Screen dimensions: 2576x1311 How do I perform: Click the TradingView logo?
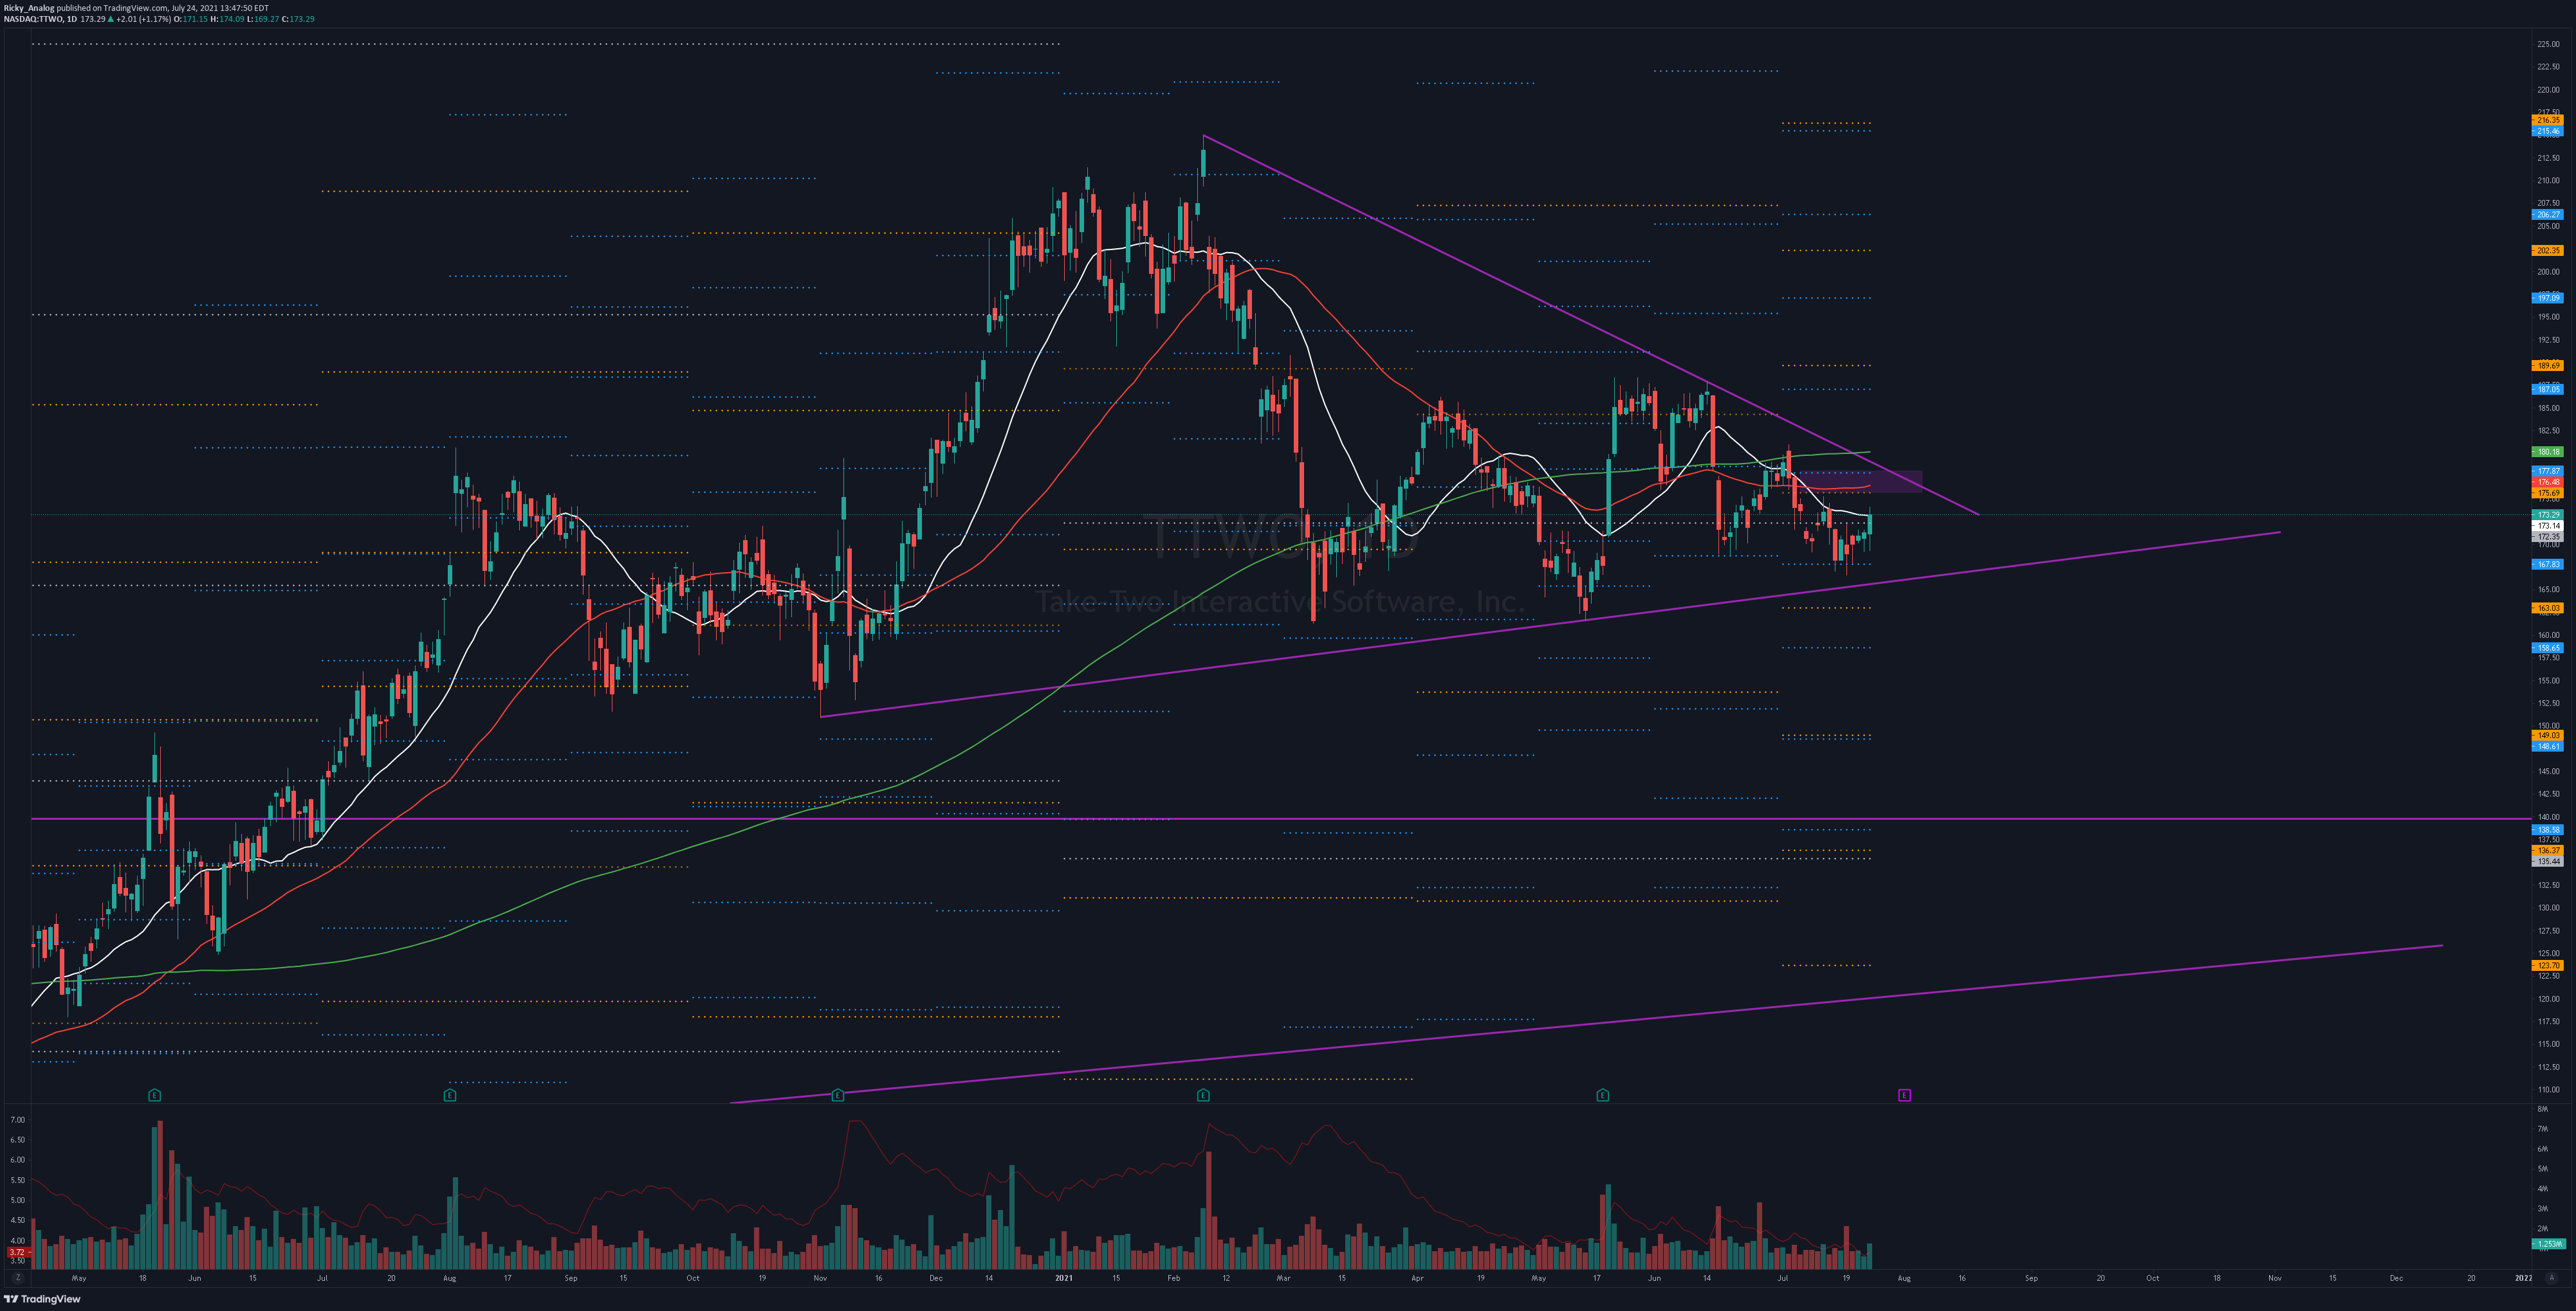click(x=42, y=1299)
